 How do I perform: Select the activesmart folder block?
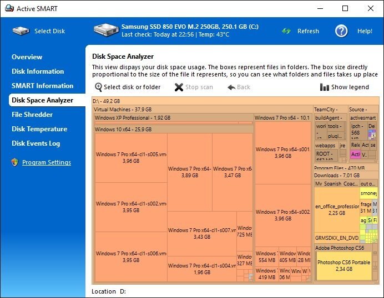tap(363, 118)
